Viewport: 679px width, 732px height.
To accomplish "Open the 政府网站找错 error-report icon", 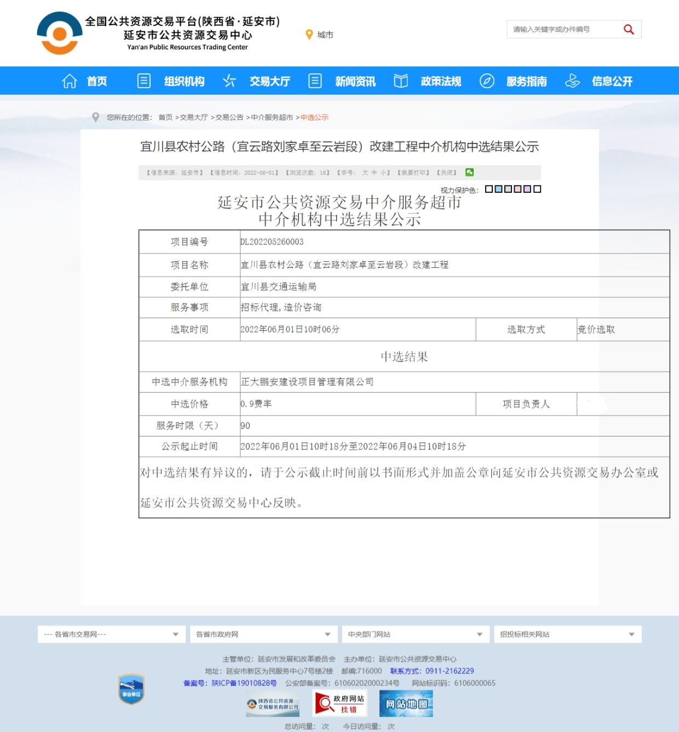I will [x=340, y=704].
